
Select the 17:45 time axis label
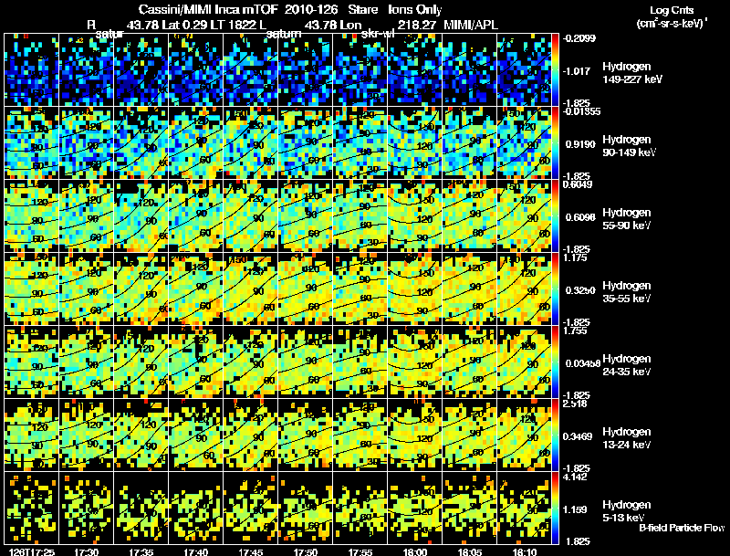pos(250,551)
